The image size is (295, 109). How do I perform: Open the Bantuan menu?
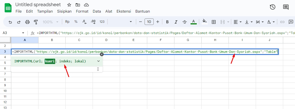pyautogui.click(x=143, y=11)
